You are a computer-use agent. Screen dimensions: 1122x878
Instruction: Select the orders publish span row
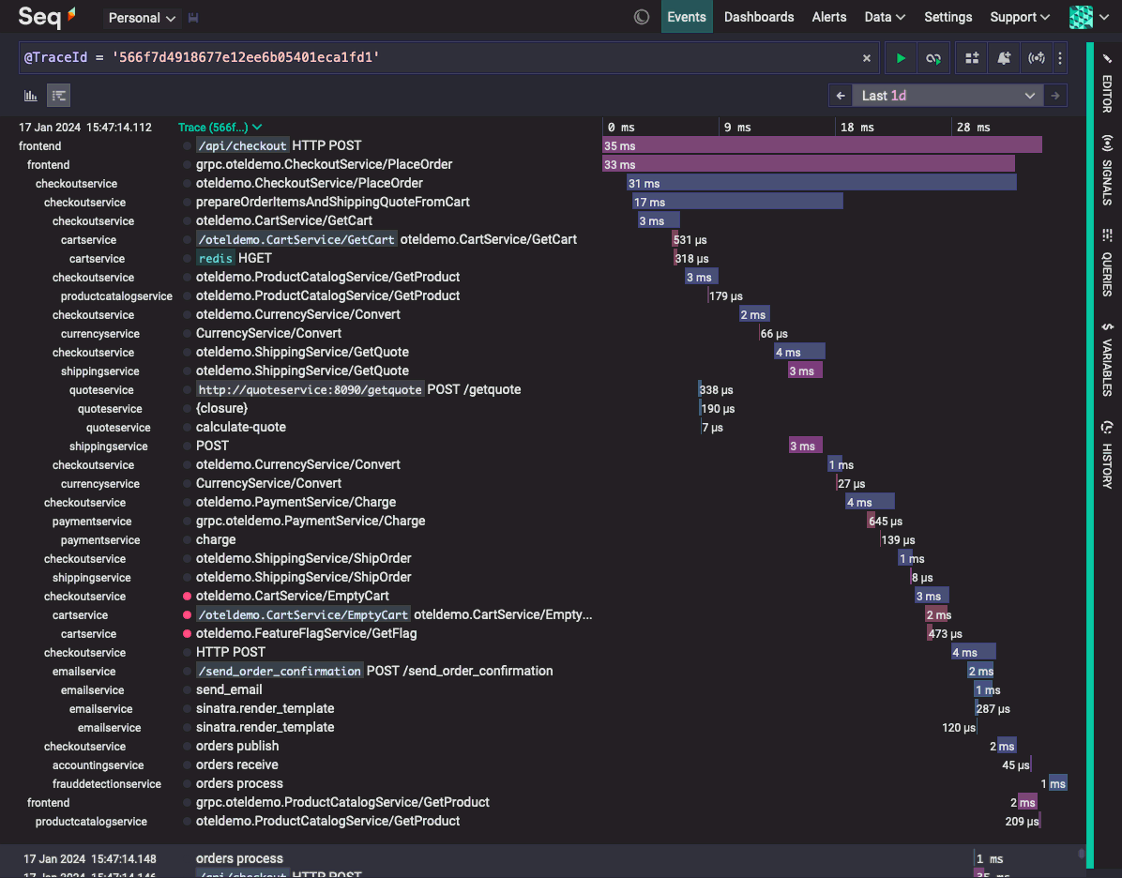point(237,746)
